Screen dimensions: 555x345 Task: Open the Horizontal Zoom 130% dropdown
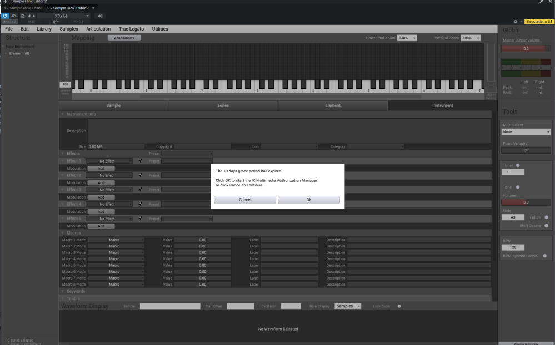[x=407, y=38]
